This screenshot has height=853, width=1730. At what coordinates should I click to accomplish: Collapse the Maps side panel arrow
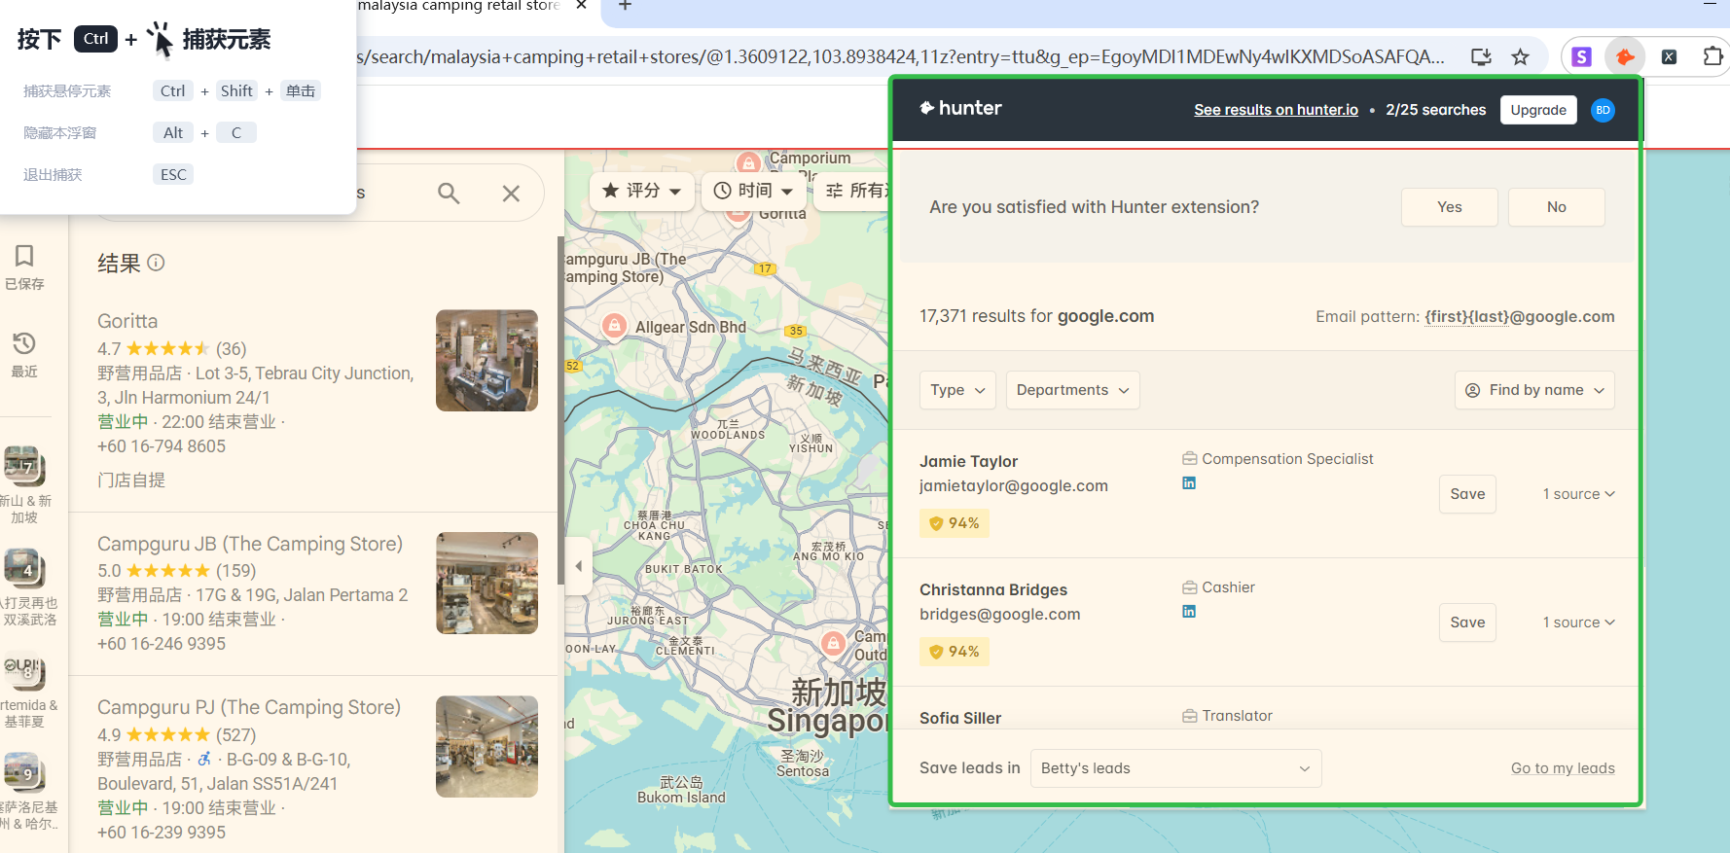click(579, 566)
